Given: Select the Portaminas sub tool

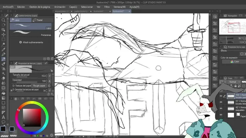Looking at the screenshot, I should [x=31, y=33].
